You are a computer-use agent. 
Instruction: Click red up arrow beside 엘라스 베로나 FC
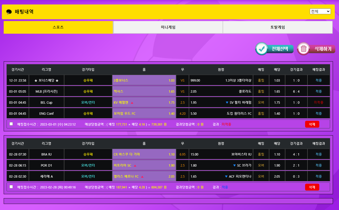coord(142,177)
